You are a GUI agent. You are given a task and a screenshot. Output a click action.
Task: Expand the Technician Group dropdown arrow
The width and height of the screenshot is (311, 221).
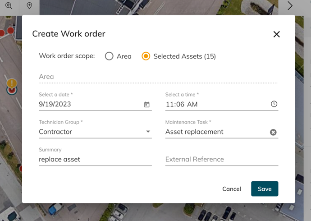point(148,132)
